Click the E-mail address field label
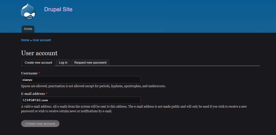276x135 pixels. point(33,94)
